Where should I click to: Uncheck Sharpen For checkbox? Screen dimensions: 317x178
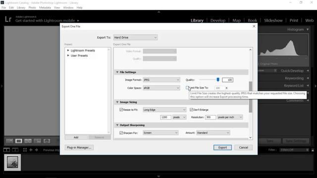[x=121, y=133]
